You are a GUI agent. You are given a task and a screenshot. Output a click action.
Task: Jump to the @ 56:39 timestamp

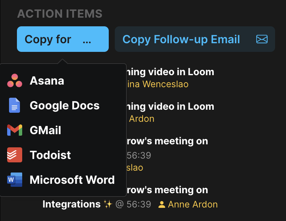point(133,204)
